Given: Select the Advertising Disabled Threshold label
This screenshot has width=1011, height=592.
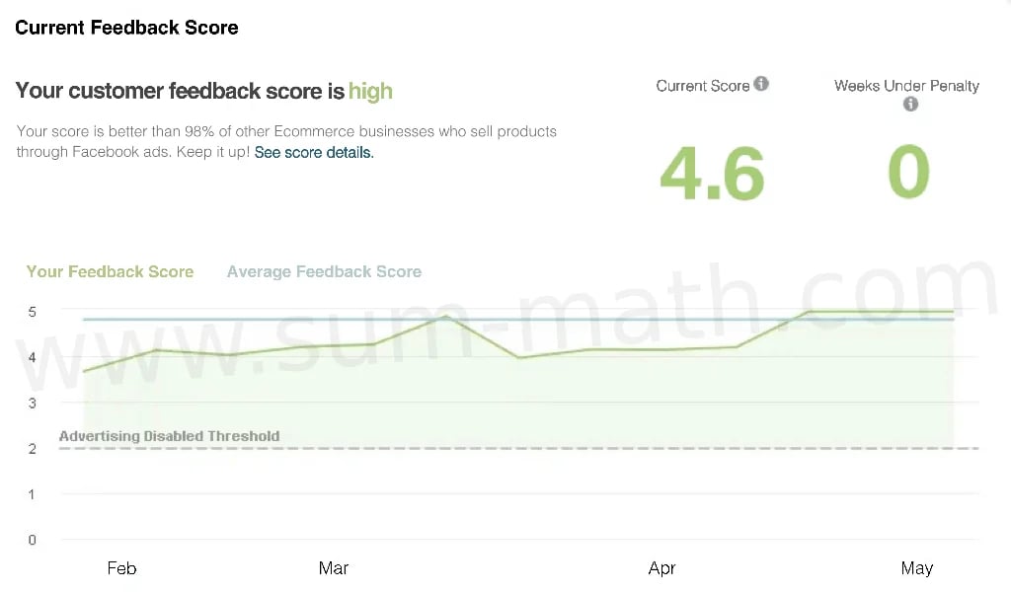Looking at the screenshot, I should [169, 436].
